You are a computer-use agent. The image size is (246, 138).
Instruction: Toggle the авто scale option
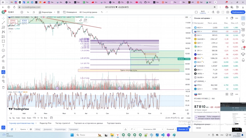coord(188,118)
